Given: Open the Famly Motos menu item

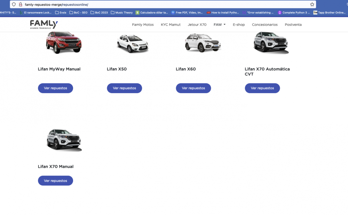Looking at the screenshot, I should [x=143, y=25].
